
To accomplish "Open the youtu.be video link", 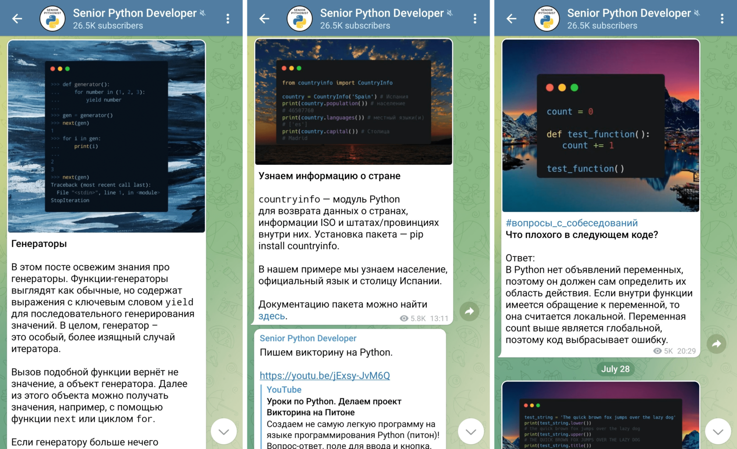I will pyautogui.click(x=325, y=375).
